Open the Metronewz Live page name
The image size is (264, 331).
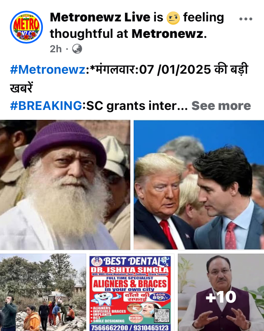[x=100, y=17]
